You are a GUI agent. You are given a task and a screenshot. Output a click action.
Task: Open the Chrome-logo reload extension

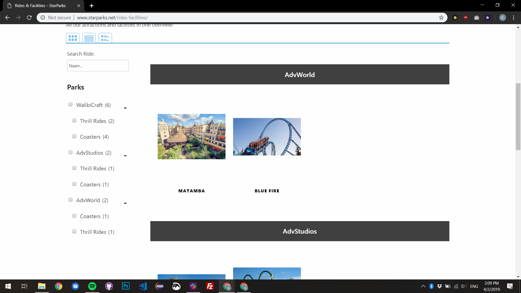click(x=455, y=18)
